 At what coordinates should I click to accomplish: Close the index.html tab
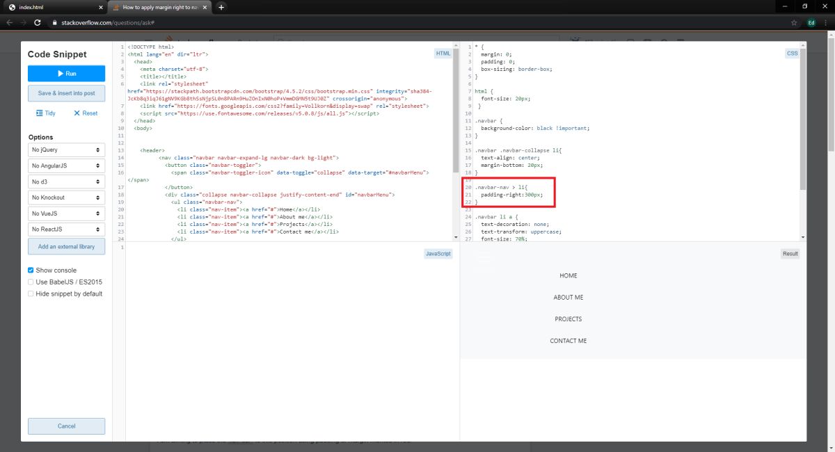100,8
